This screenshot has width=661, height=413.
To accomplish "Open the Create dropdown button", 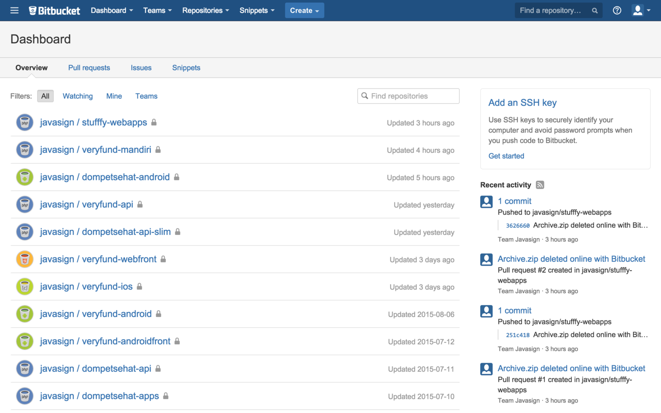I will click(304, 11).
